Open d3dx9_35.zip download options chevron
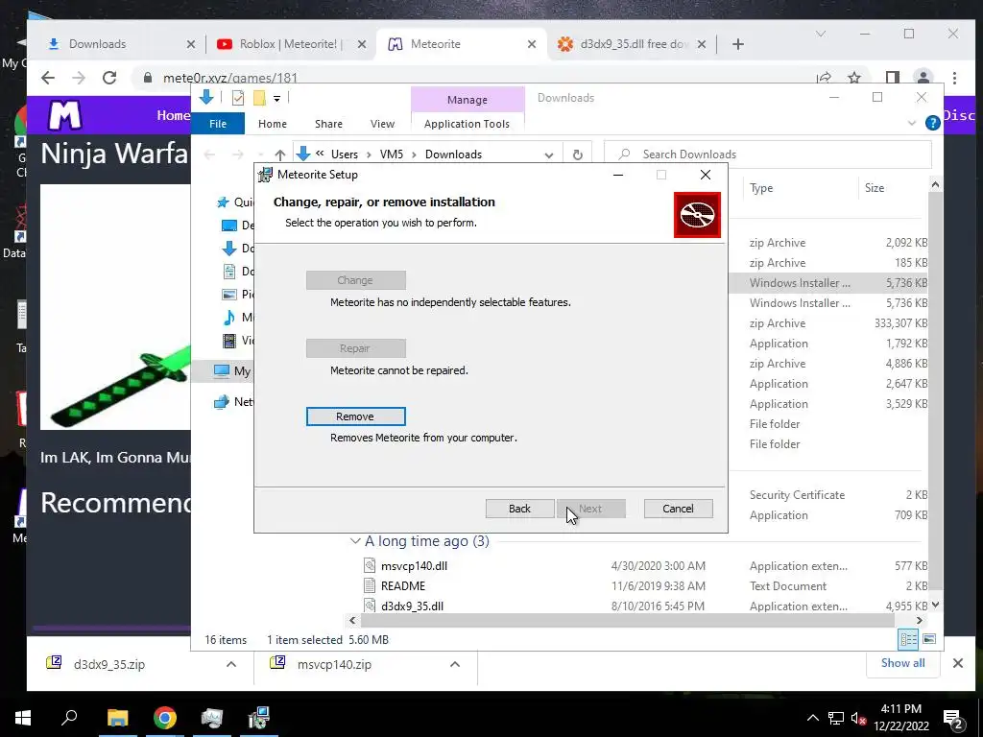The image size is (983, 737). [231, 664]
